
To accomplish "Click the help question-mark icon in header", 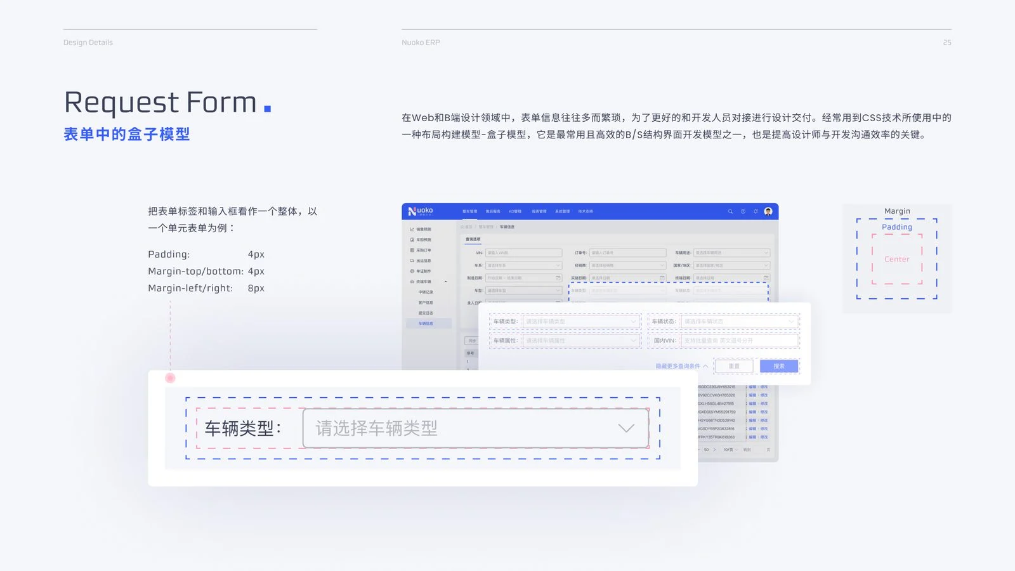I will (743, 211).
